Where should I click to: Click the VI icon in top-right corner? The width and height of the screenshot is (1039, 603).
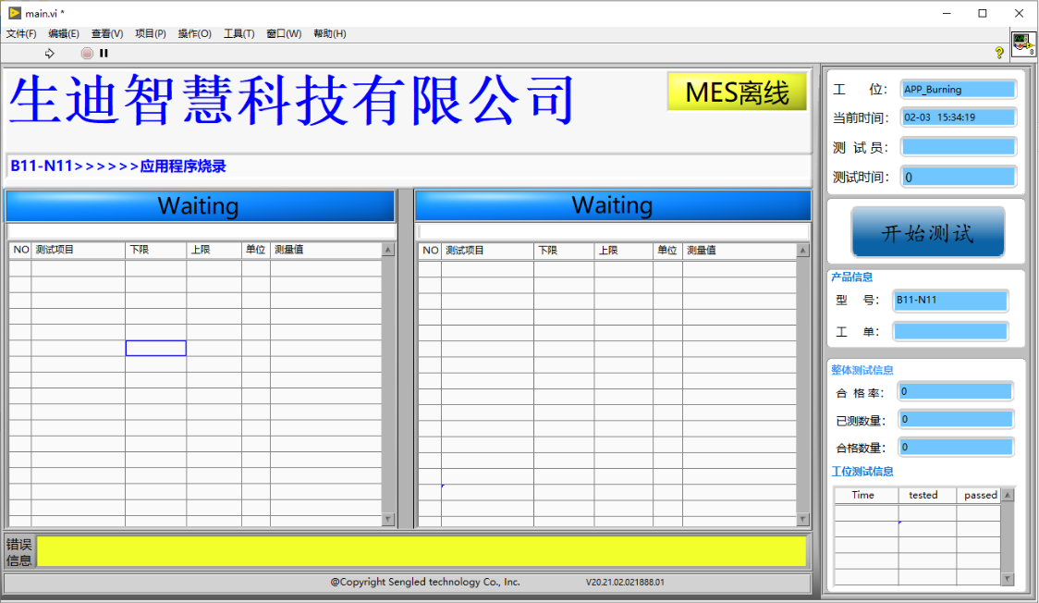coord(1023,44)
